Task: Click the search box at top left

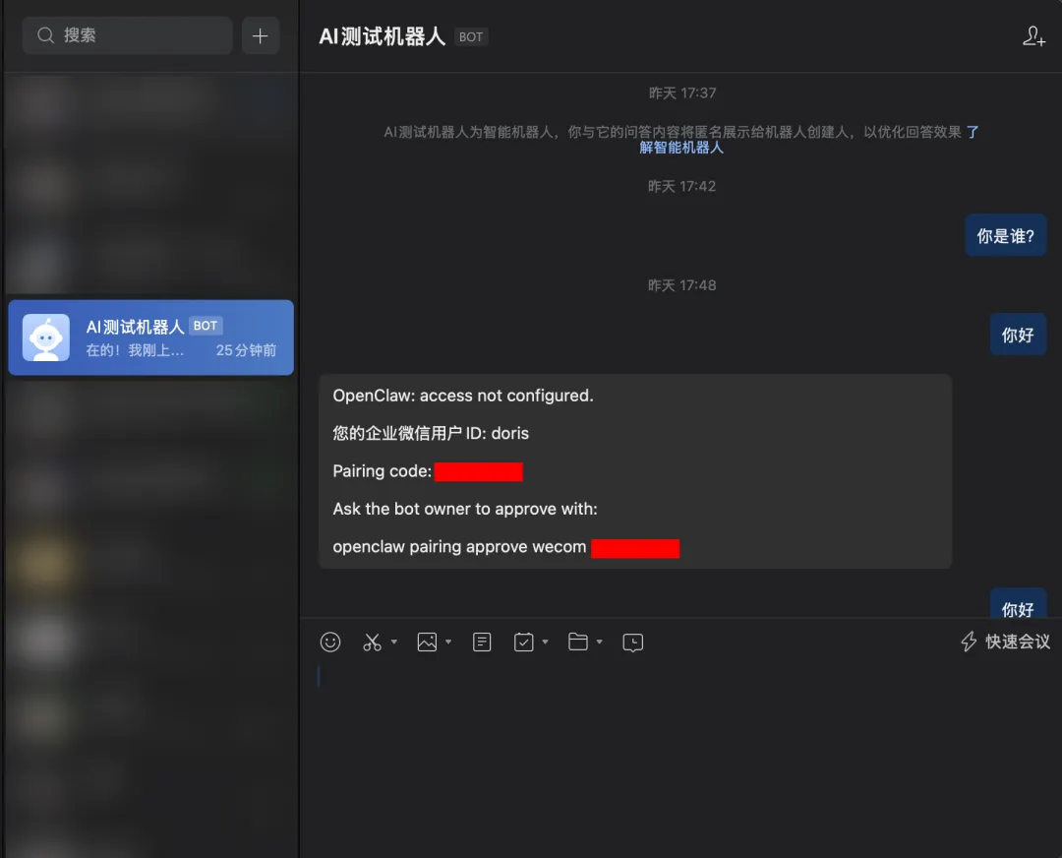Action: click(127, 35)
